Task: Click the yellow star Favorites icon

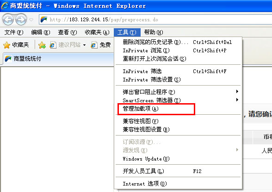Action: 7,45
